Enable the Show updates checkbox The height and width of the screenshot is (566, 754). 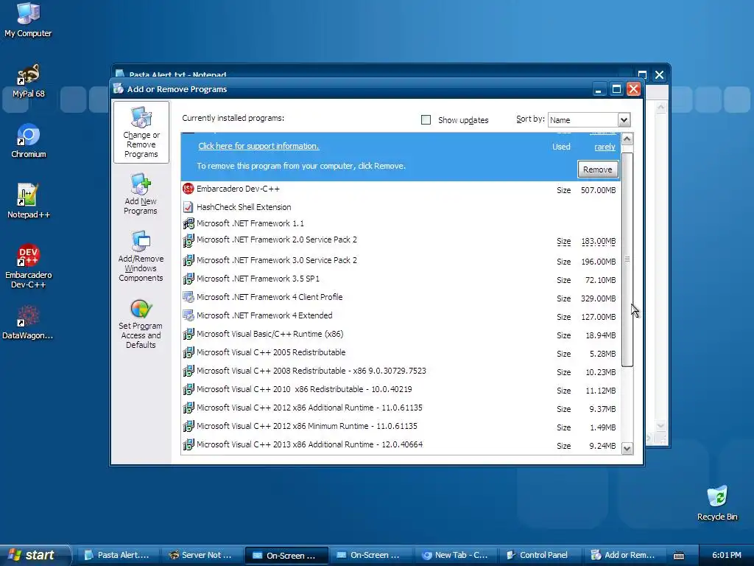(x=426, y=120)
